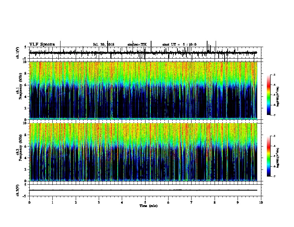Image resolution: width=294 pixels, height=227 pixels.
Task: Click the upper log(PSD) color bar
Action: pos(269,95)
